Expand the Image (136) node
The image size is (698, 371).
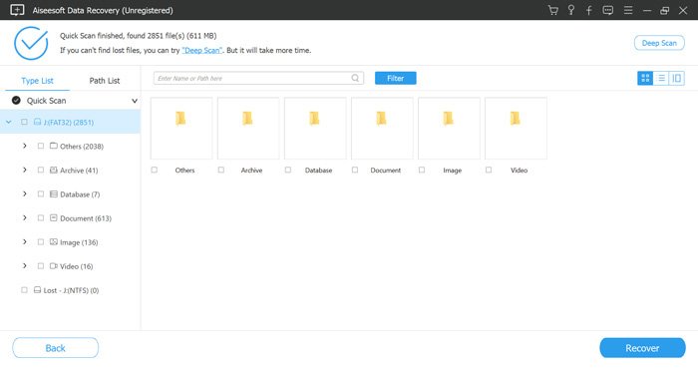(x=25, y=241)
